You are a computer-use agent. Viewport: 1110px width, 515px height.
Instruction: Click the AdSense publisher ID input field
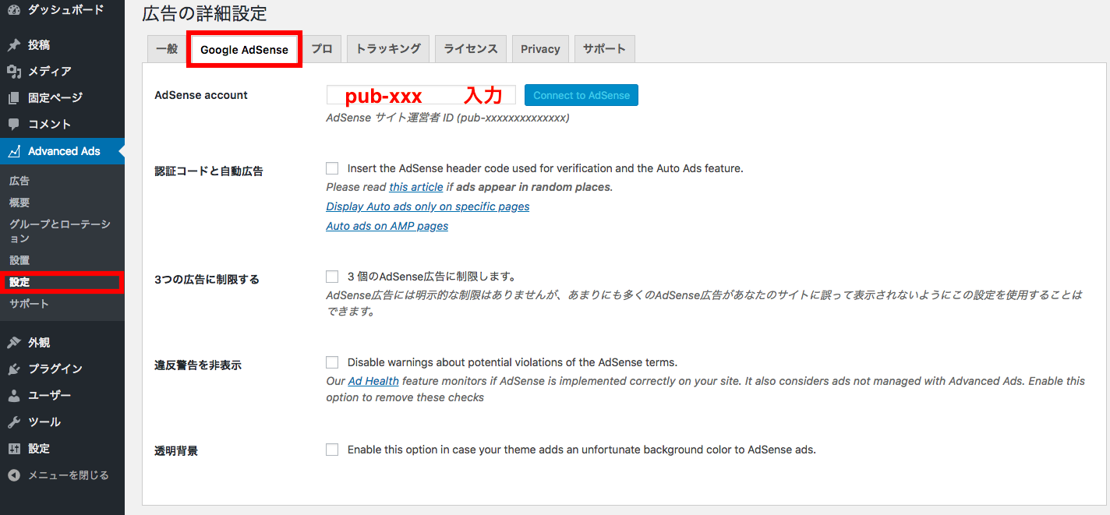(x=421, y=95)
